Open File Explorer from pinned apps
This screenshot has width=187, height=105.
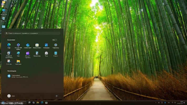[18, 61]
